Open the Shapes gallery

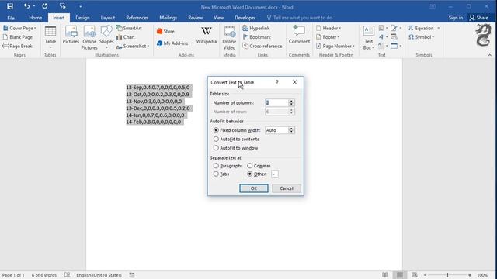tap(106, 37)
